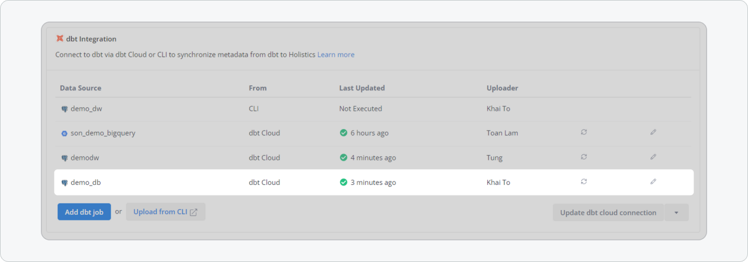Edit the son_demo_bigquery dbt job
Image resolution: width=748 pixels, height=262 pixels.
coord(653,132)
